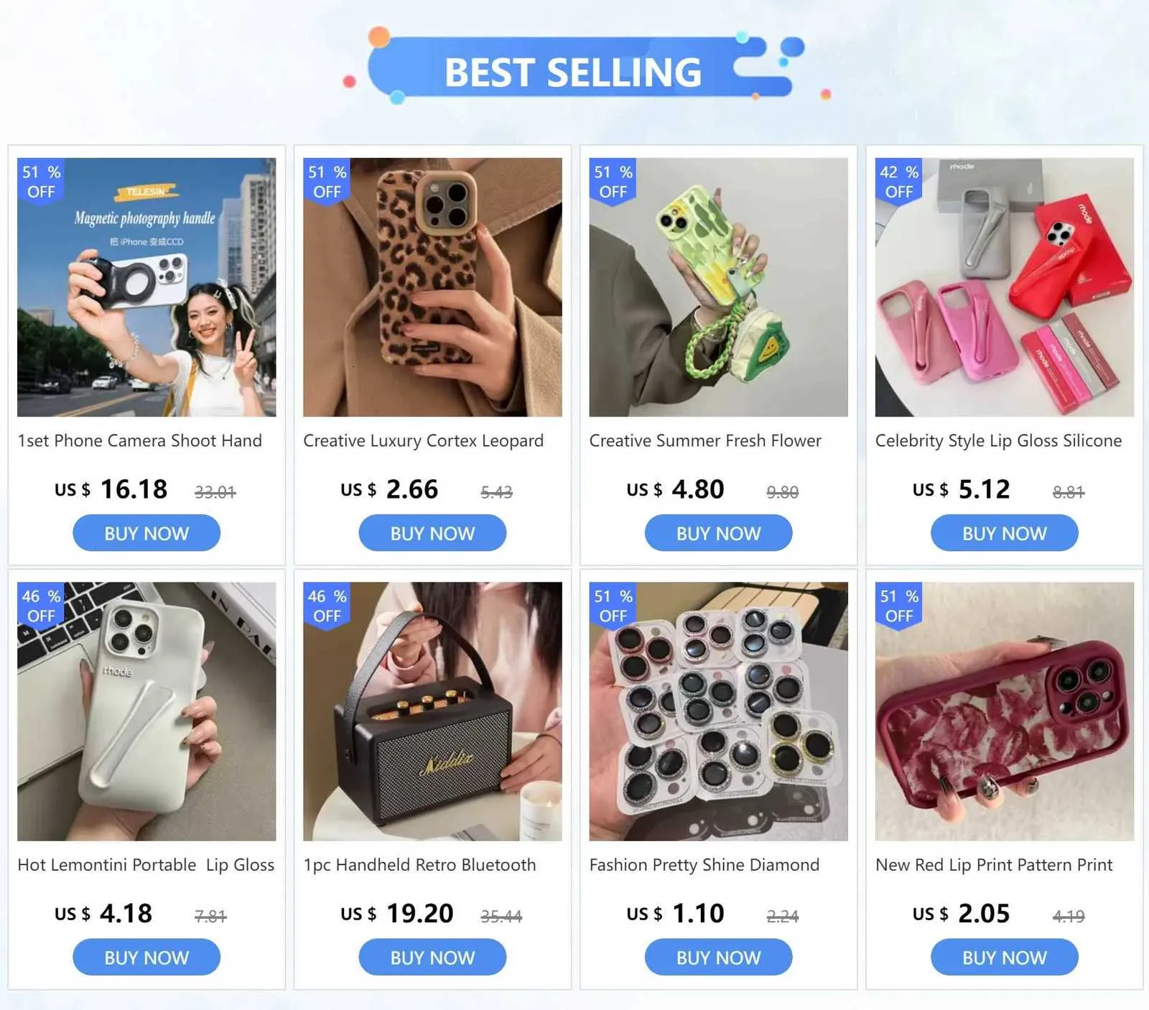This screenshot has height=1010, width=1149.
Task: Open the magnetic photography handle product image
Action: pyautogui.click(x=146, y=287)
